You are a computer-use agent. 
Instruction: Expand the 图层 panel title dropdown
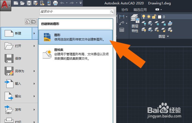click(163, 36)
